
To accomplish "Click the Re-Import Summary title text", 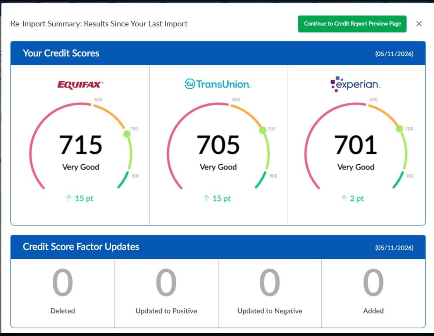I will coord(99,24).
